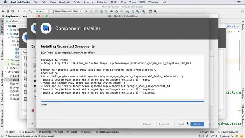Open the Nexus 6 Android M device dropdown

point(67,11)
